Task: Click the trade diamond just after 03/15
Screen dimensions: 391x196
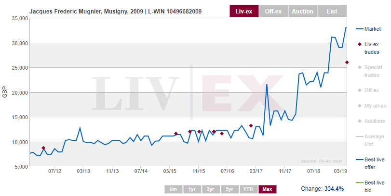Action: (x=176, y=134)
